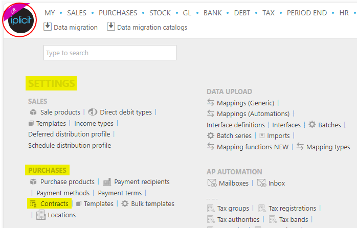Open Direct debit types settings
Screen dimensions: 357x228
126,112
